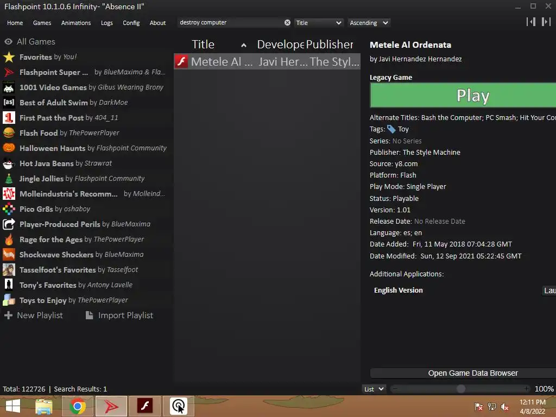Go to the Home menu
Viewport: 556px width, 417px height.
(15, 23)
